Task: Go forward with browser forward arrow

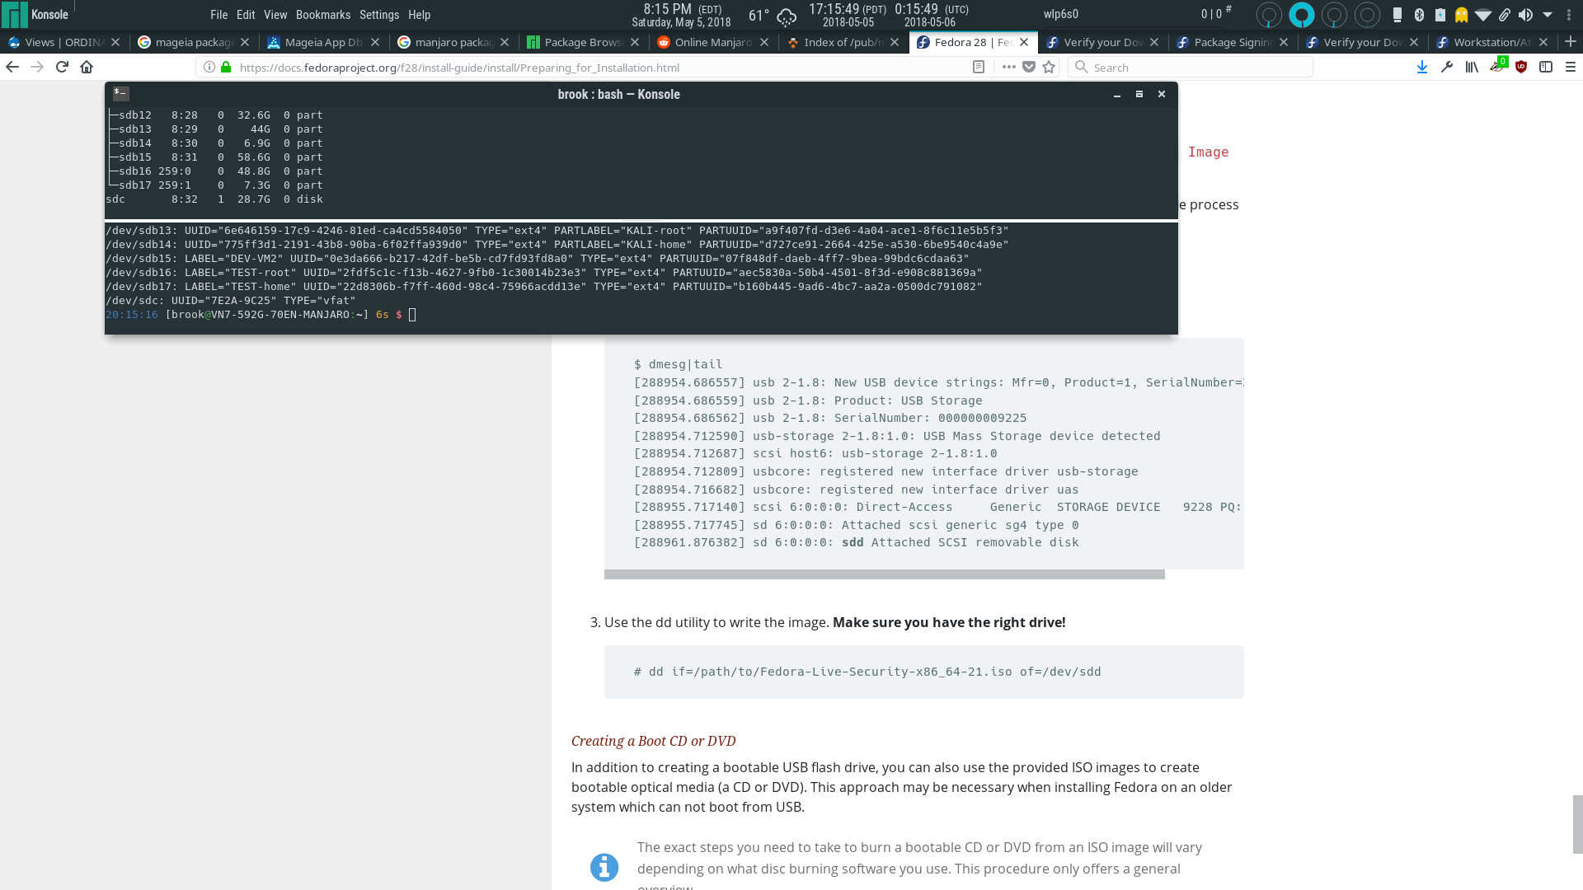Action: (37, 67)
